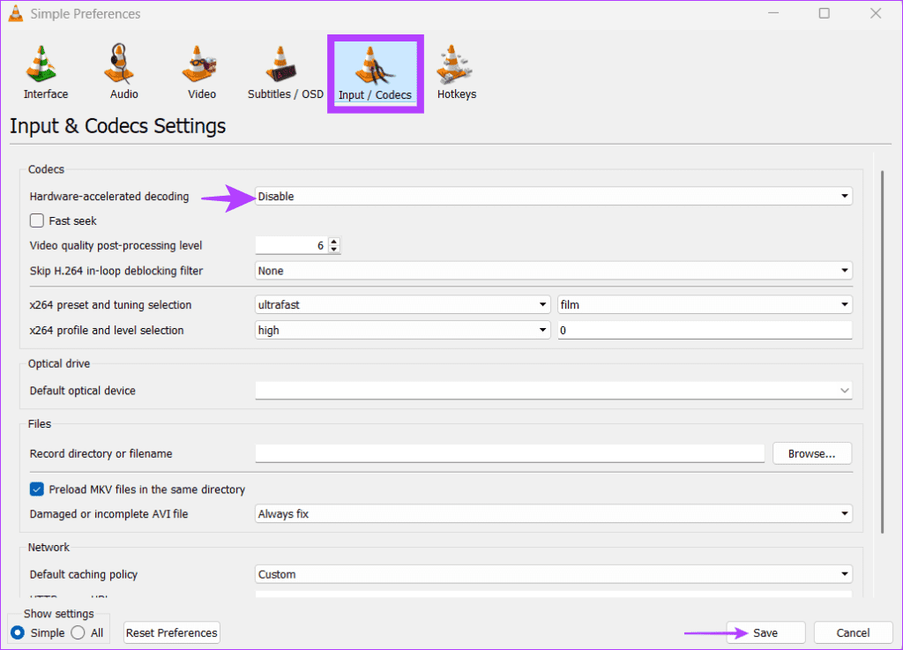Open Subtitles / OSD preferences icon
Image resolution: width=903 pixels, height=650 pixels.
[x=281, y=64]
